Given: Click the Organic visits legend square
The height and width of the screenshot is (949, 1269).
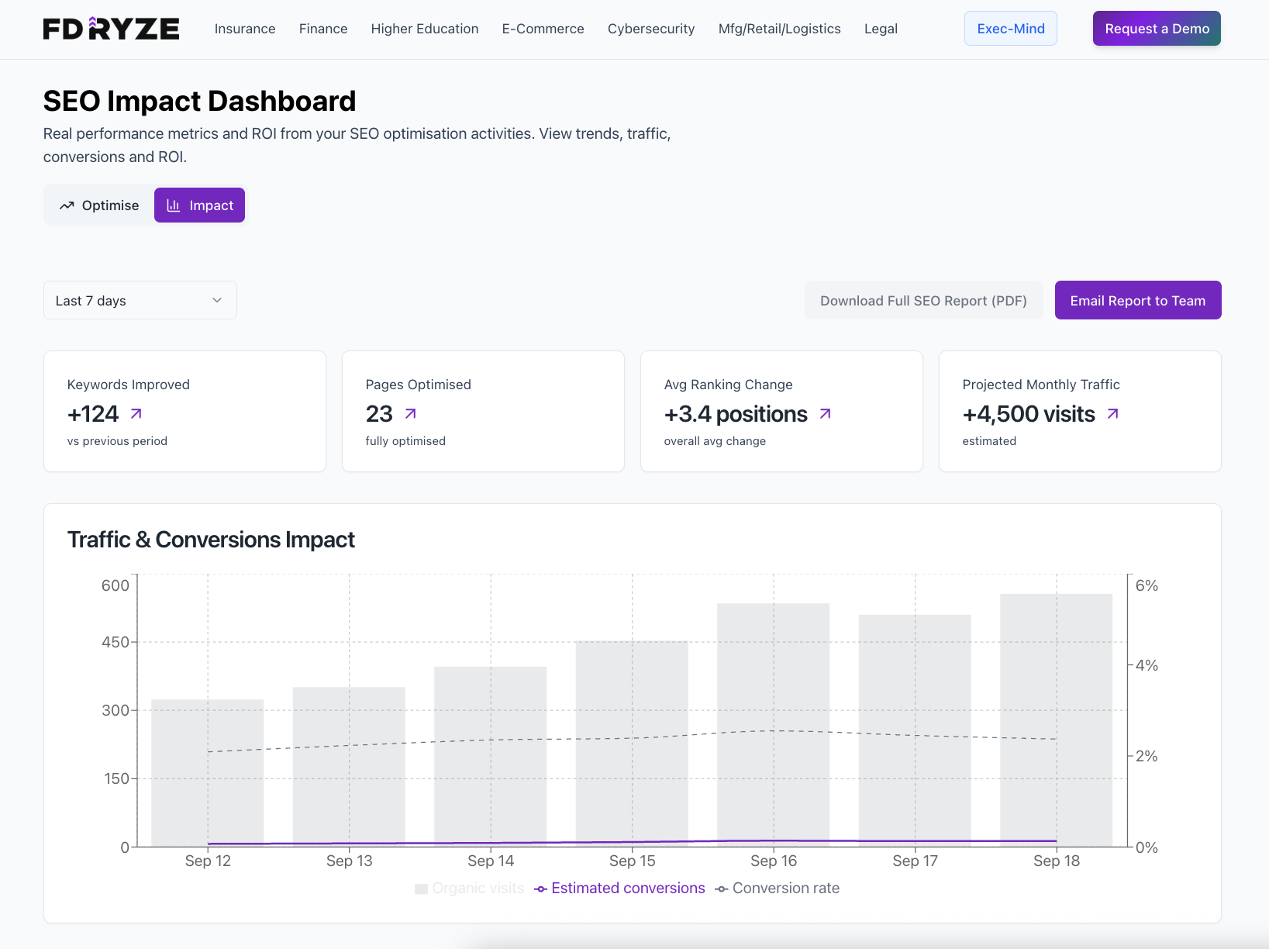Looking at the screenshot, I should pyautogui.click(x=421, y=889).
